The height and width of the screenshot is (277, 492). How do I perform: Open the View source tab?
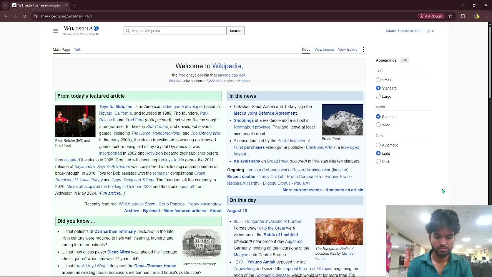pyautogui.click(x=324, y=50)
